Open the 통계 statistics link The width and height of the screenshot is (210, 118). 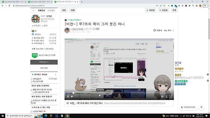click(x=45, y=25)
